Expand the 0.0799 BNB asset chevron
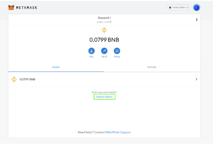Screen dimensions: 213x145 pyautogui.click(x=196, y=79)
